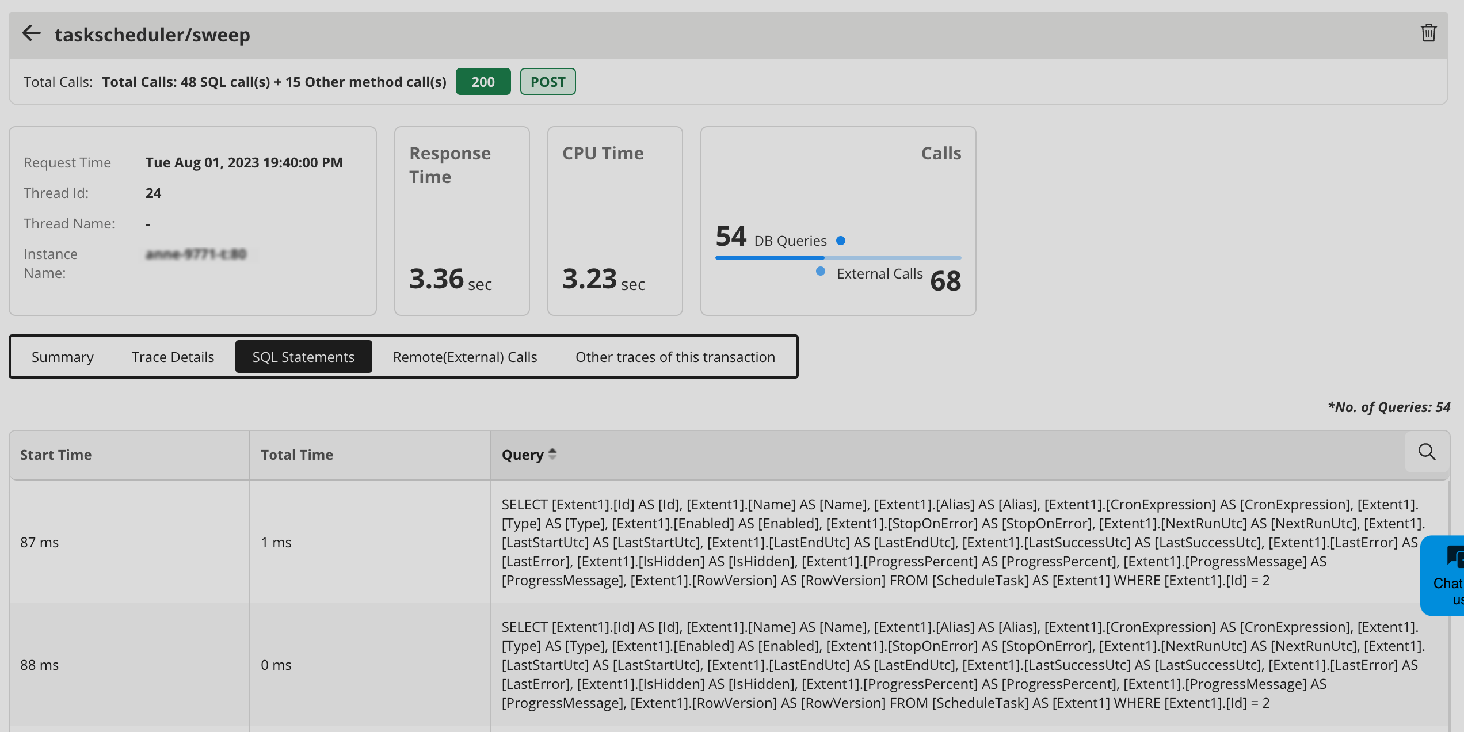
Task: Click the External Calls legend dot
Action: [x=821, y=272]
